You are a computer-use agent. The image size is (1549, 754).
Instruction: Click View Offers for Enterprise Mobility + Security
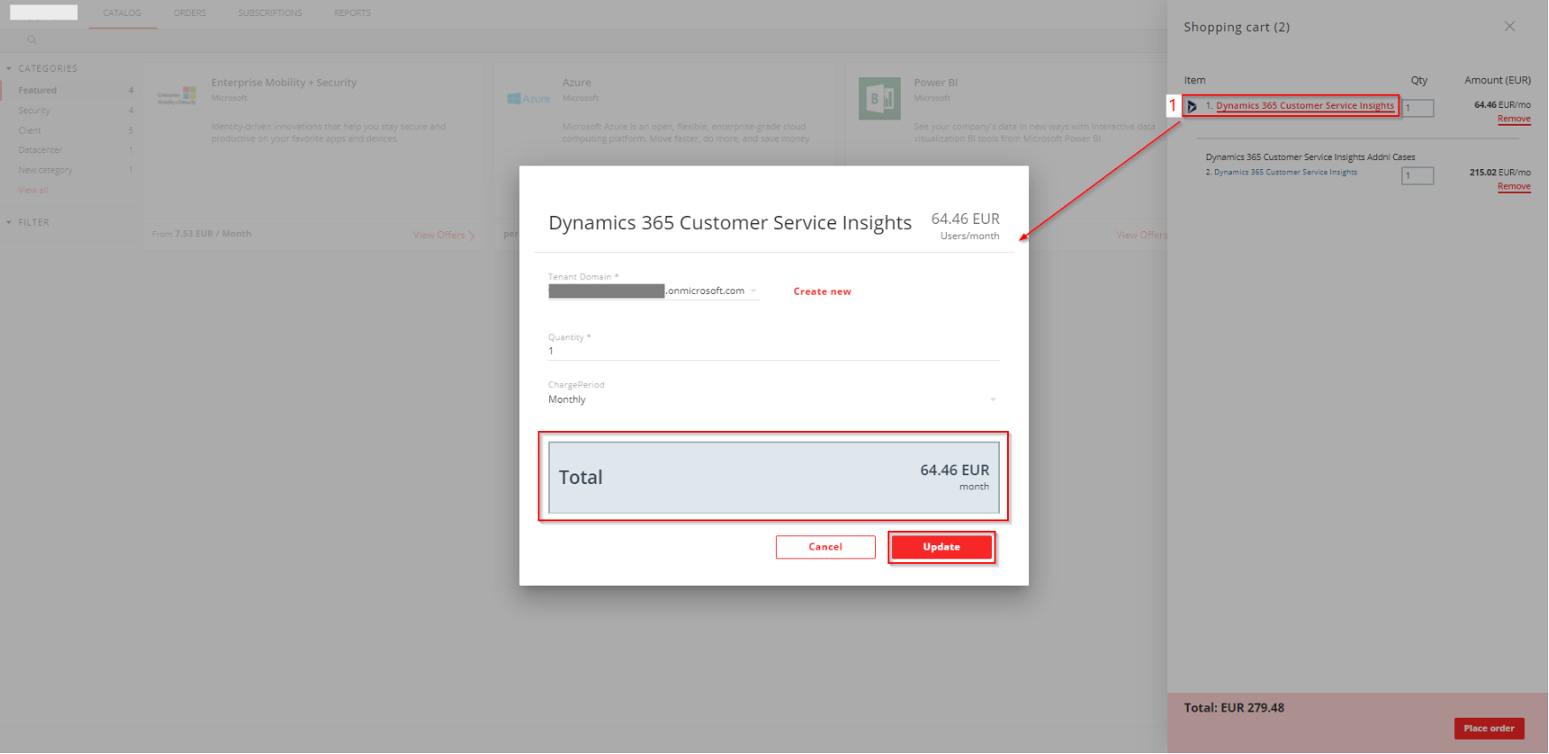tap(444, 235)
